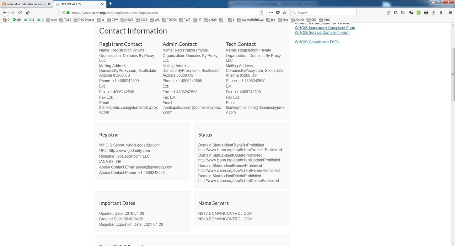455x246 pixels.
Task: Close the alexandria forbidden knowledge tab
Action: pos(49,4)
